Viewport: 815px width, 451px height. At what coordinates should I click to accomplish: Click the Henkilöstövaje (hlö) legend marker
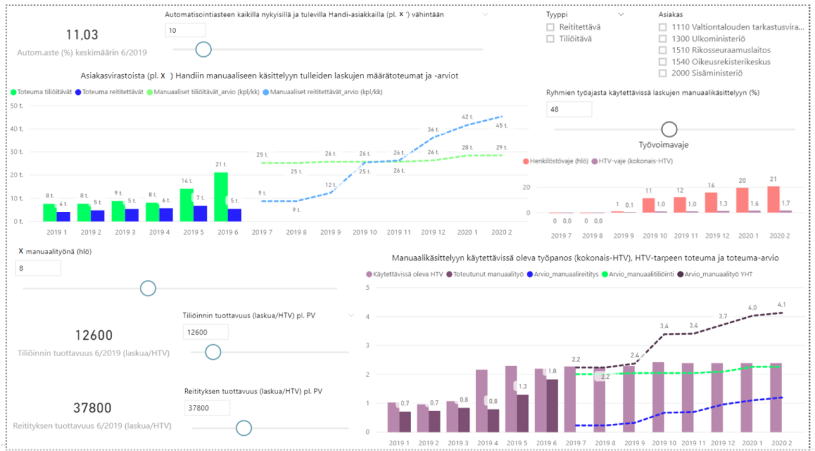click(526, 161)
